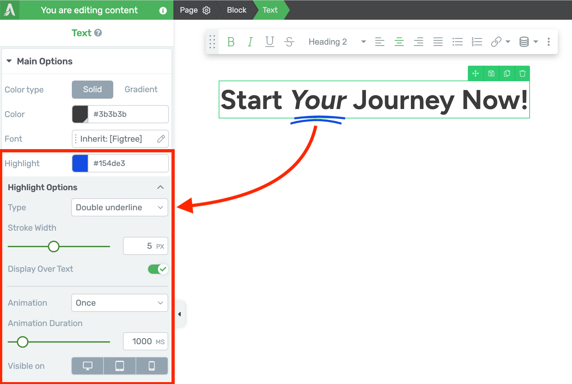Open the more options (three dots) toolbar menu
This screenshot has height=384, width=572.
click(549, 41)
